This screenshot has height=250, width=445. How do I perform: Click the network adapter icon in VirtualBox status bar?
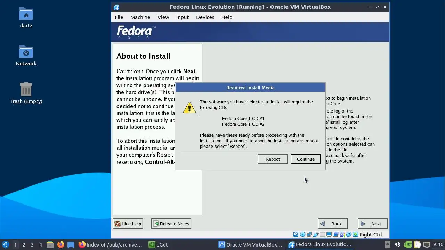[309, 234]
